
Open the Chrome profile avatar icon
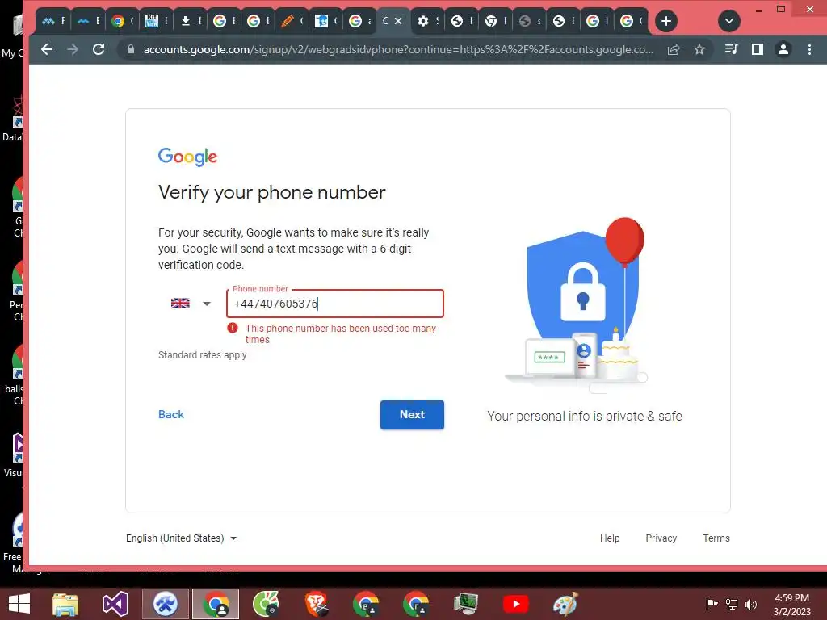pyautogui.click(x=783, y=49)
